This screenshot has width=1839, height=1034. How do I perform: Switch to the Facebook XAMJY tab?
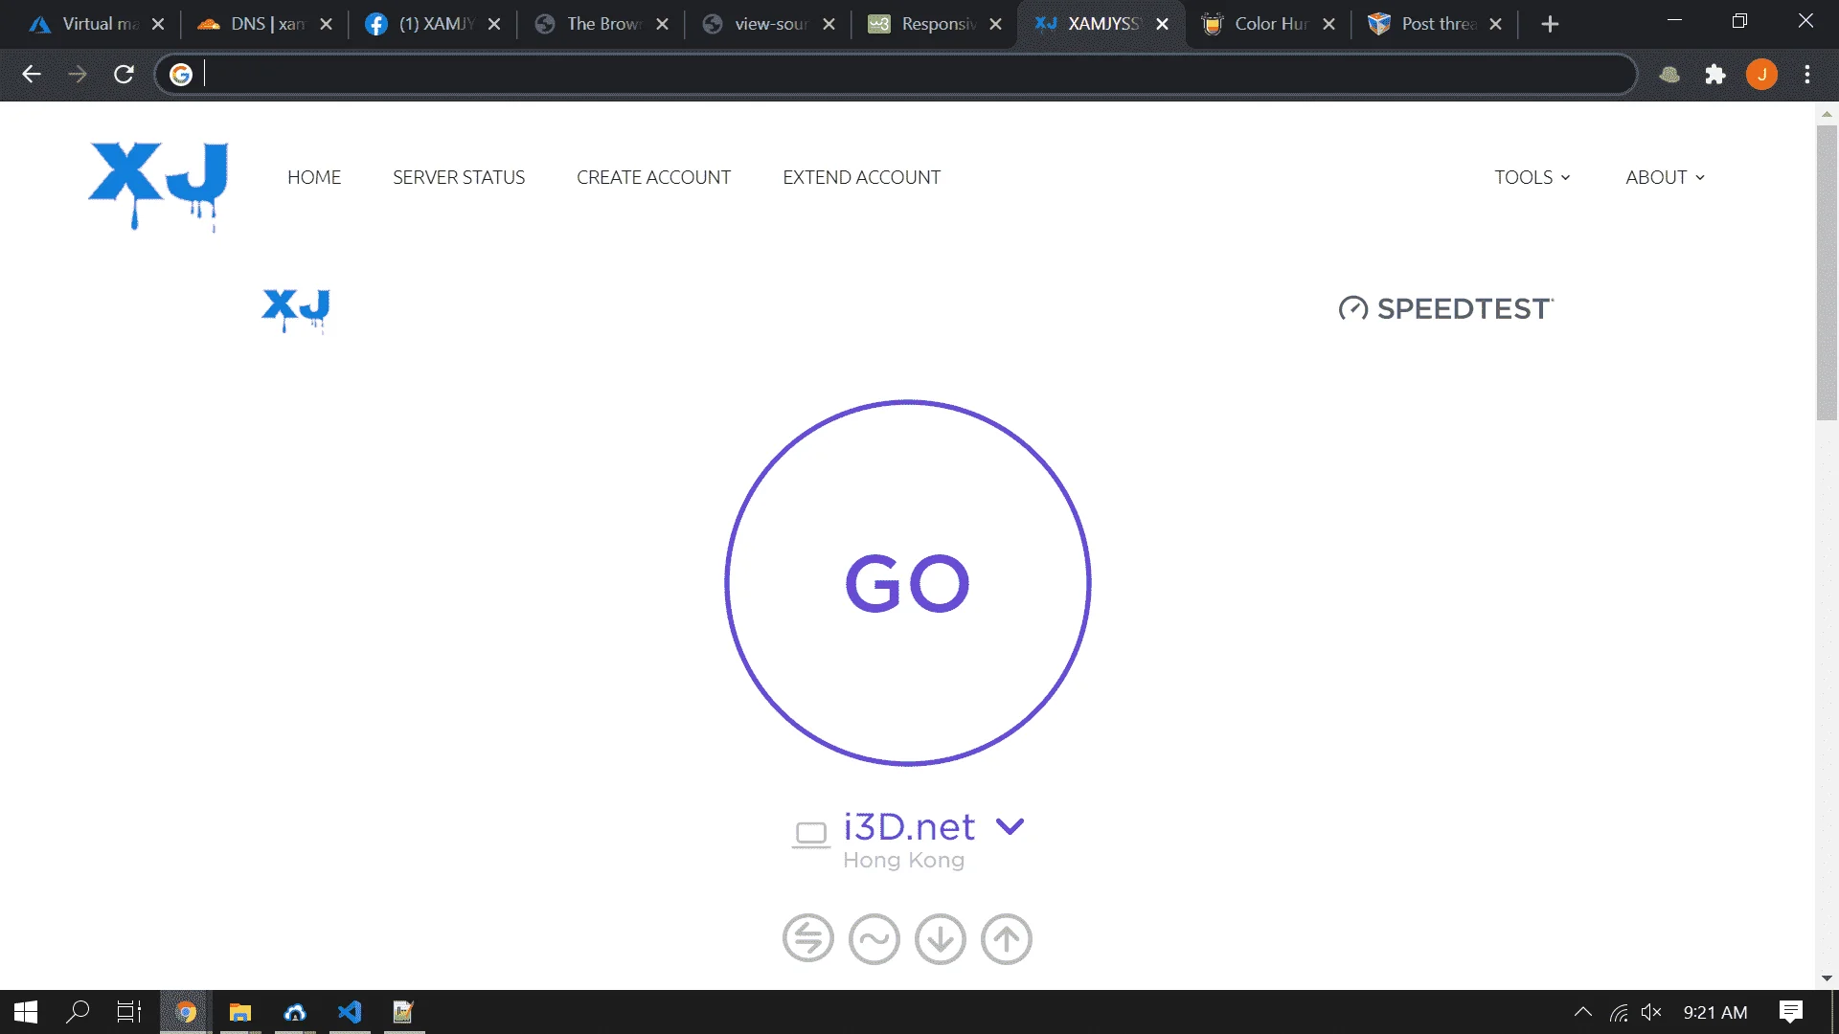coord(432,24)
